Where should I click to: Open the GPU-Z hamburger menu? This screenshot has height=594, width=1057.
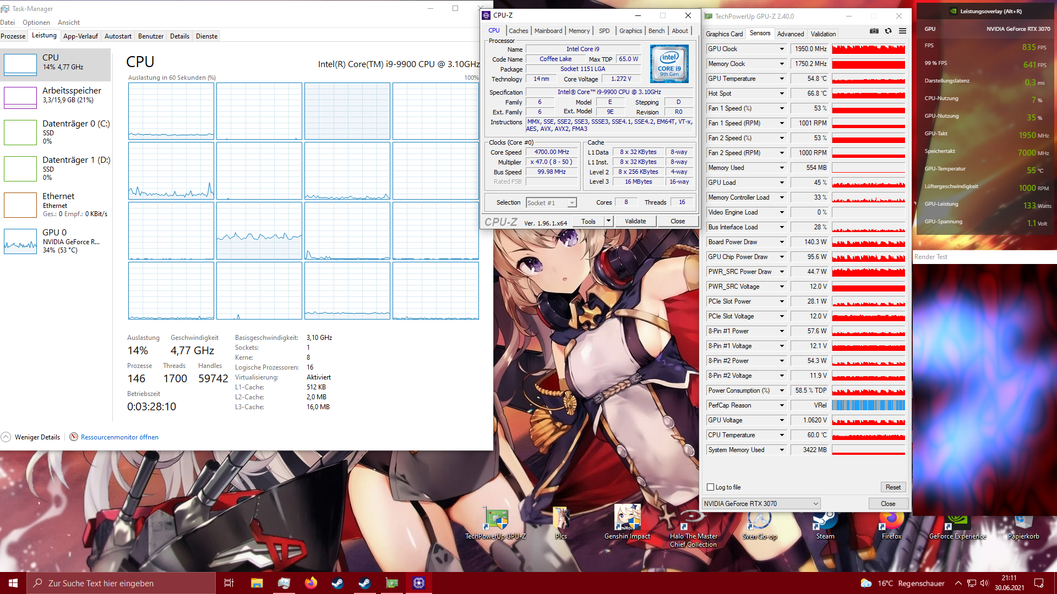click(902, 31)
